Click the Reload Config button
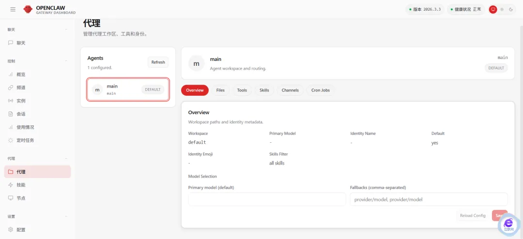Screen dimensions: 523x239 tap(473, 215)
